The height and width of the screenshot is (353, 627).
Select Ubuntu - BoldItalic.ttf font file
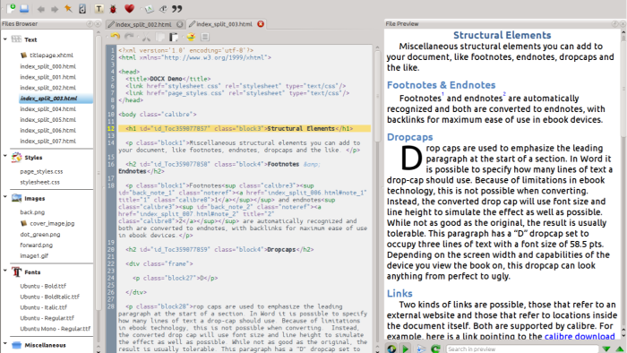pos(50,297)
